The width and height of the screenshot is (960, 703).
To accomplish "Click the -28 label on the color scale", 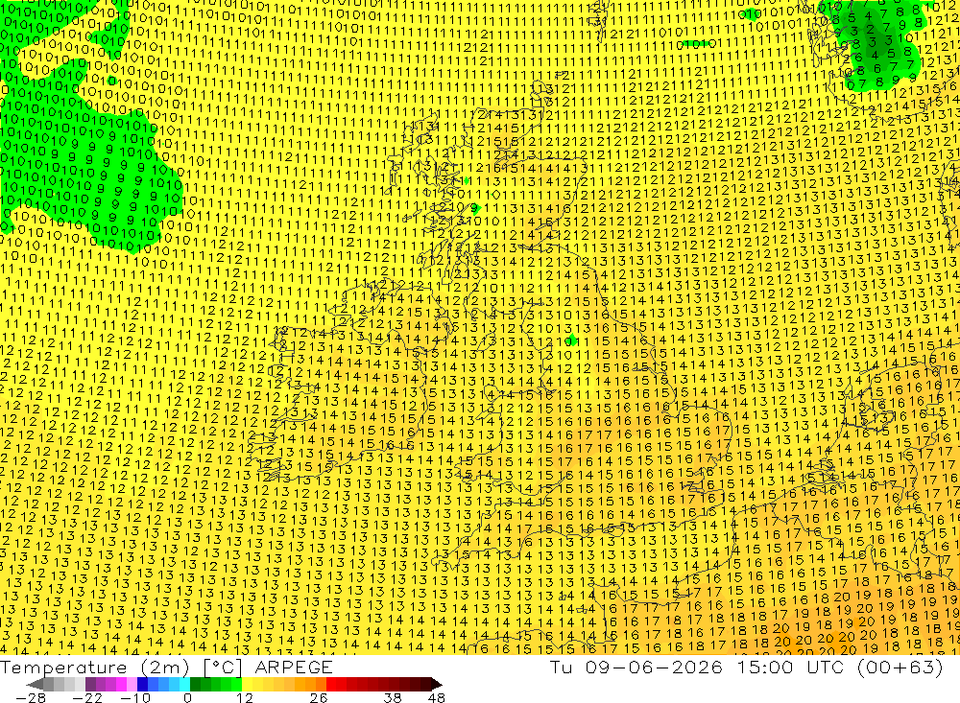I will click(x=30, y=698).
